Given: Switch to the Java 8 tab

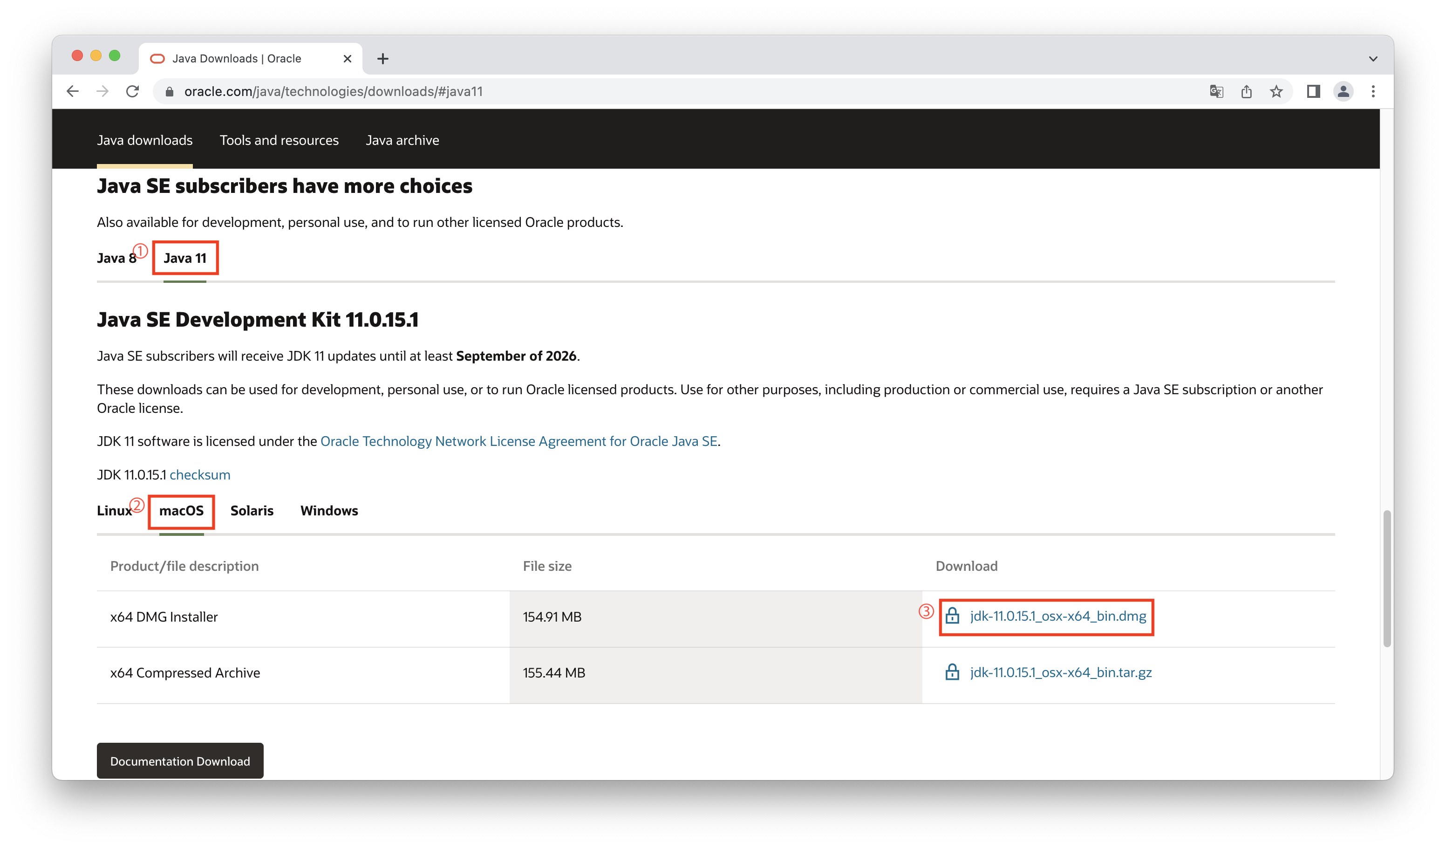Looking at the screenshot, I should point(116,258).
